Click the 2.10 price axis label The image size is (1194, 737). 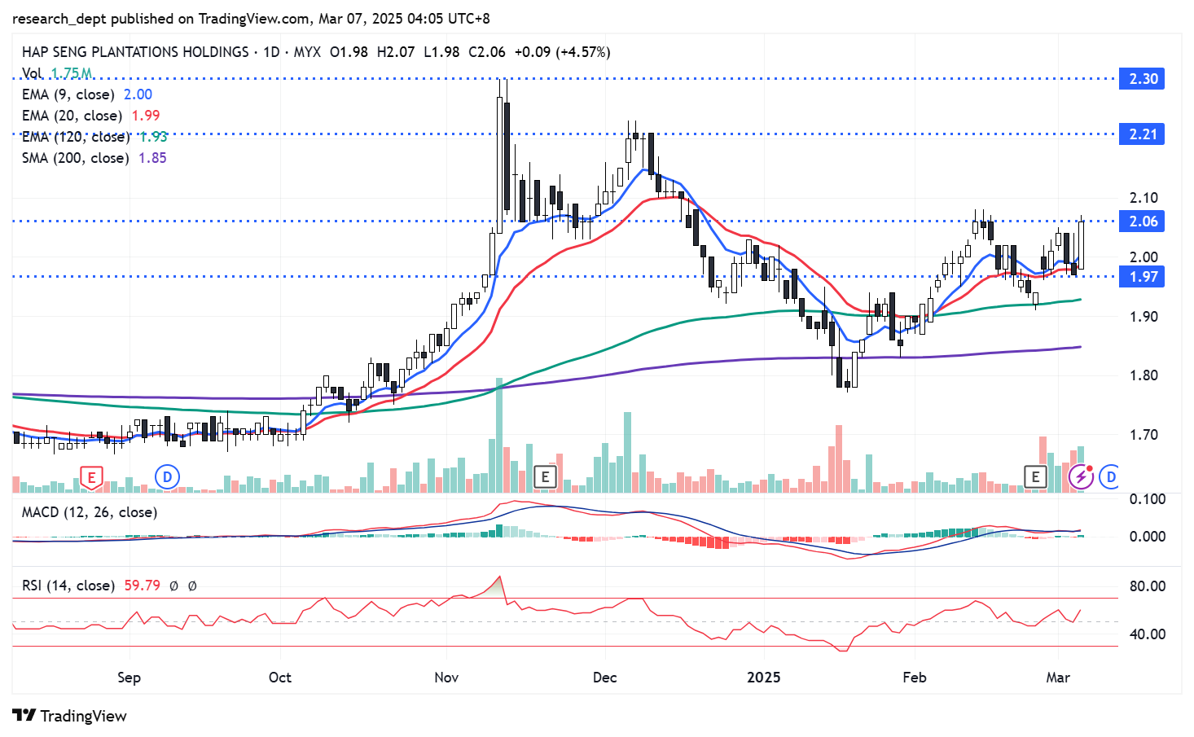point(1144,198)
